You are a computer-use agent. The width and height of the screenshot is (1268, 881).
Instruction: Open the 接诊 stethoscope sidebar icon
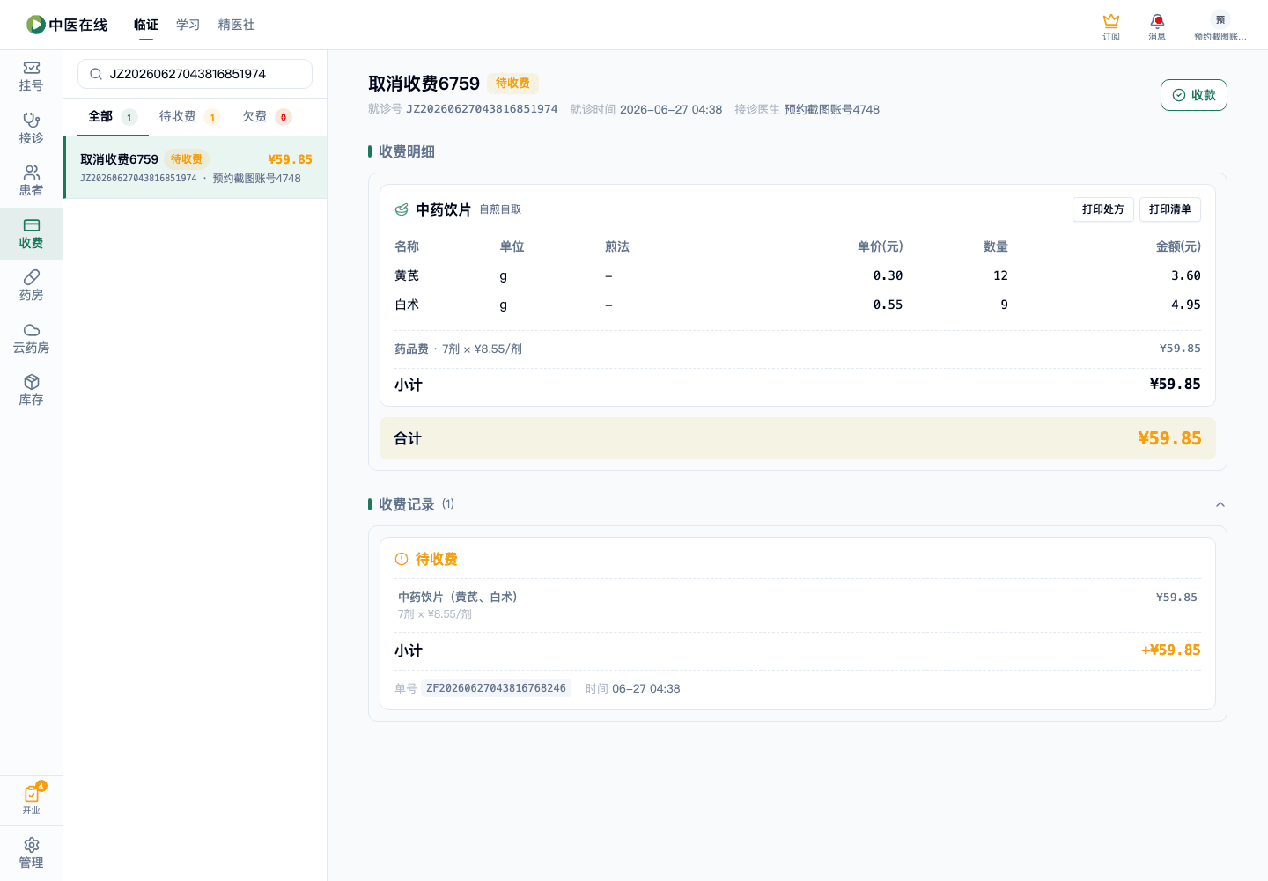[x=32, y=120]
